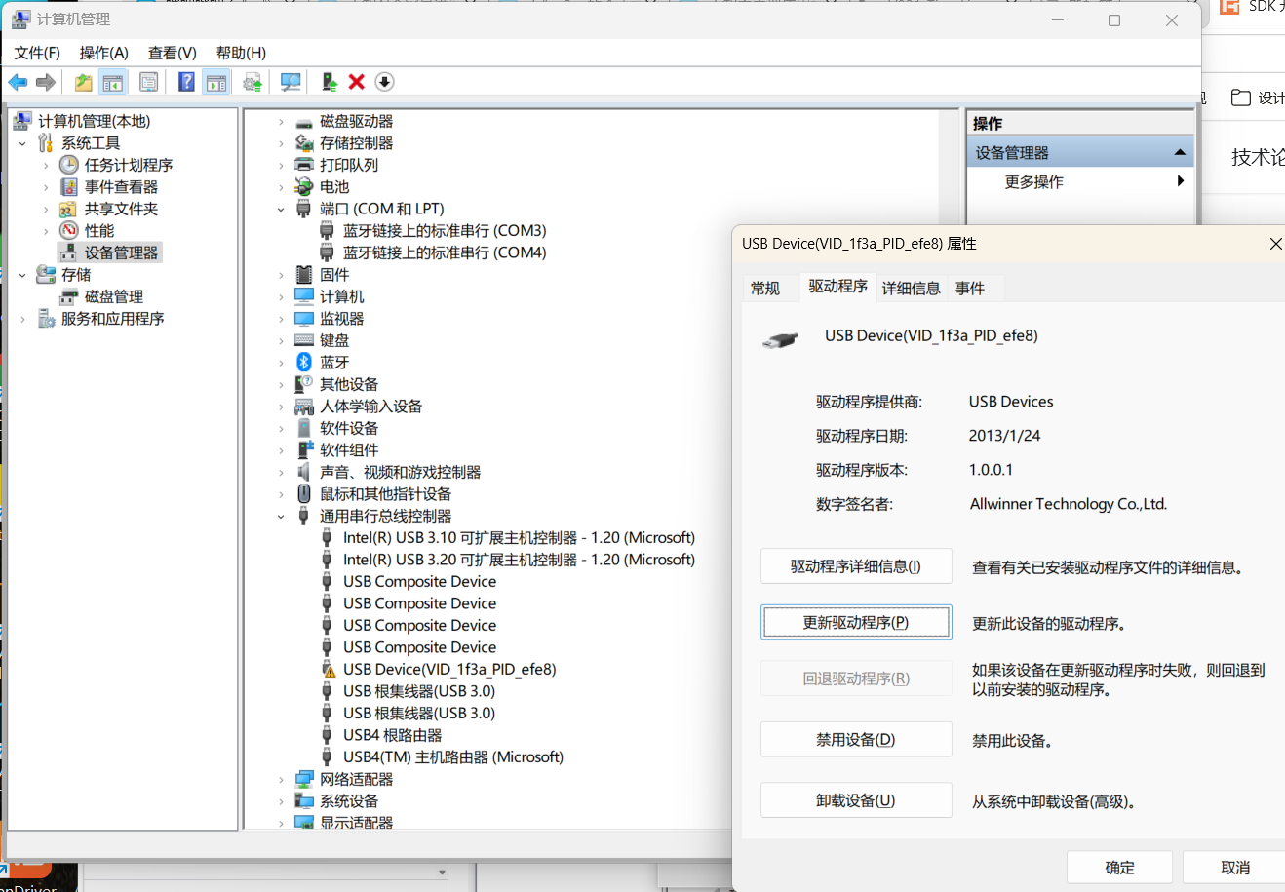The width and height of the screenshot is (1285, 892).
Task: Open the Properties sheet toolbar icon
Action: (148, 82)
